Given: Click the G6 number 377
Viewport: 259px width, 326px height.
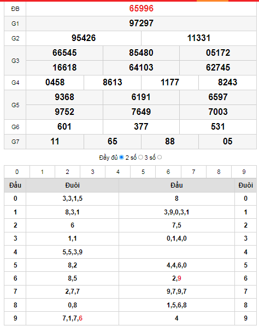Looking at the screenshot, I should click(141, 126).
